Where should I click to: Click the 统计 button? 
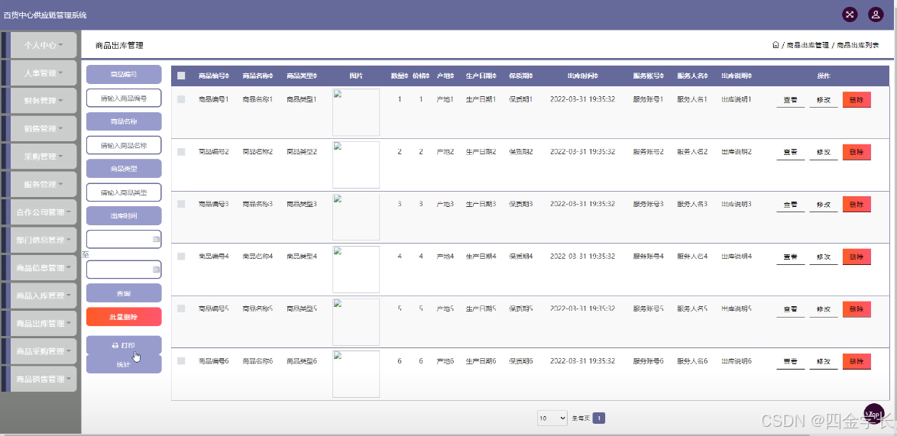pos(124,364)
